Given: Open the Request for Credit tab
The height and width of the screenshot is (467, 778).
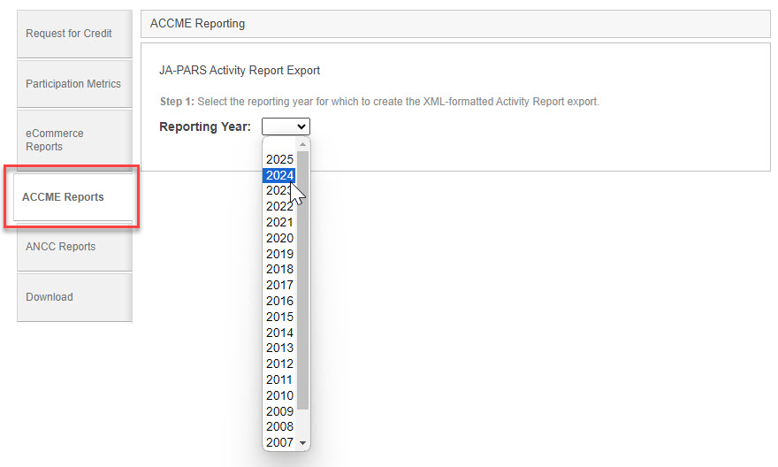Looking at the screenshot, I should [x=74, y=34].
